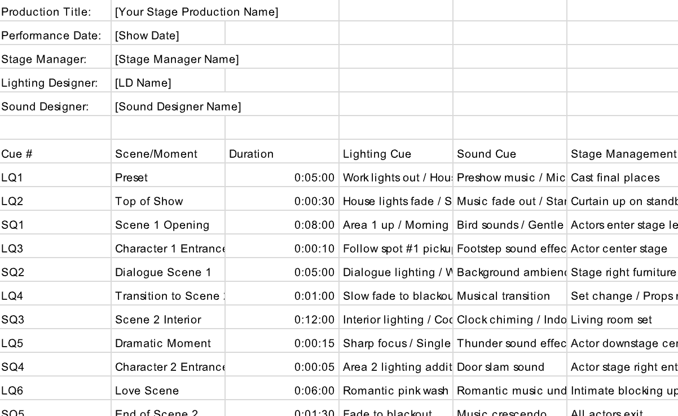Click the Lighting Cue header cell
The image size is (678, 416).
(x=396, y=154)
